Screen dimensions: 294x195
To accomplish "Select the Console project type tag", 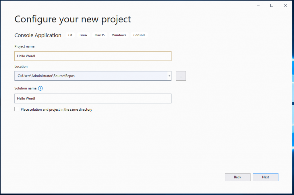I will (139, 35).
